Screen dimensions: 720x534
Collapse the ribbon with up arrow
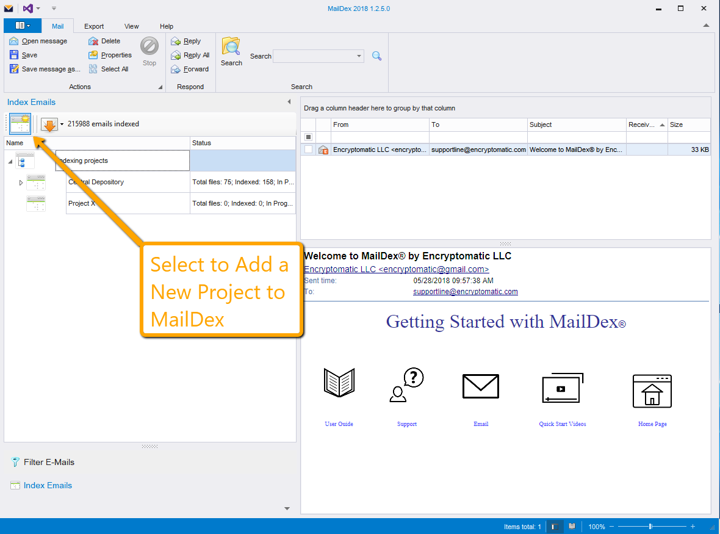pos(706,25)
